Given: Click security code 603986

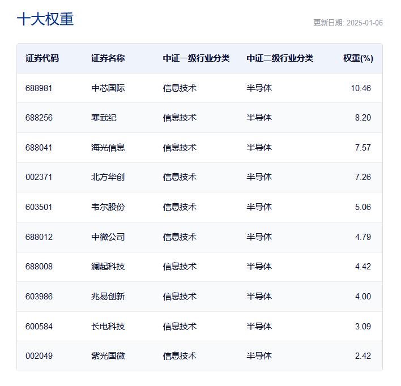Looking at the screenshot, I should click(x=39, y=297).
